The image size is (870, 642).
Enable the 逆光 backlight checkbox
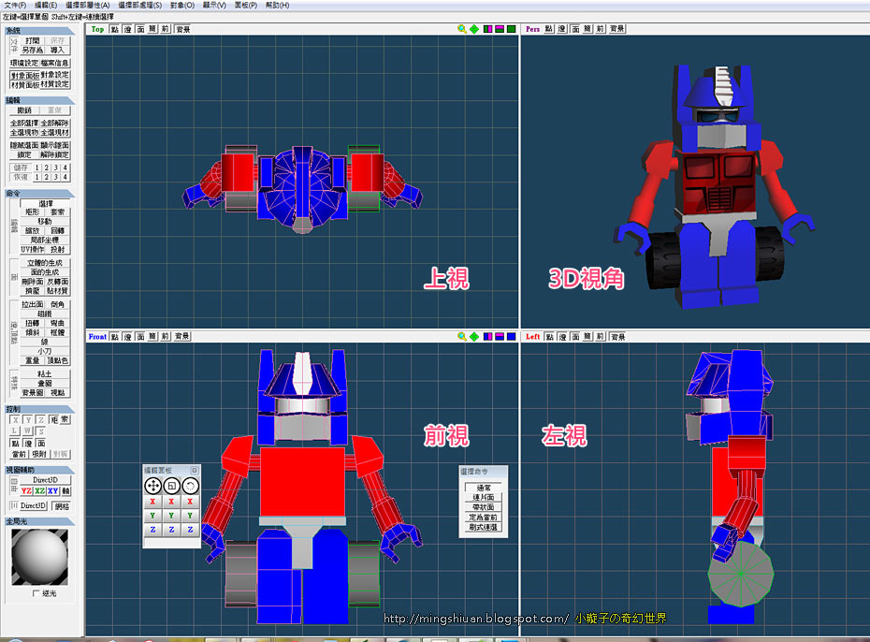(36, 593)
